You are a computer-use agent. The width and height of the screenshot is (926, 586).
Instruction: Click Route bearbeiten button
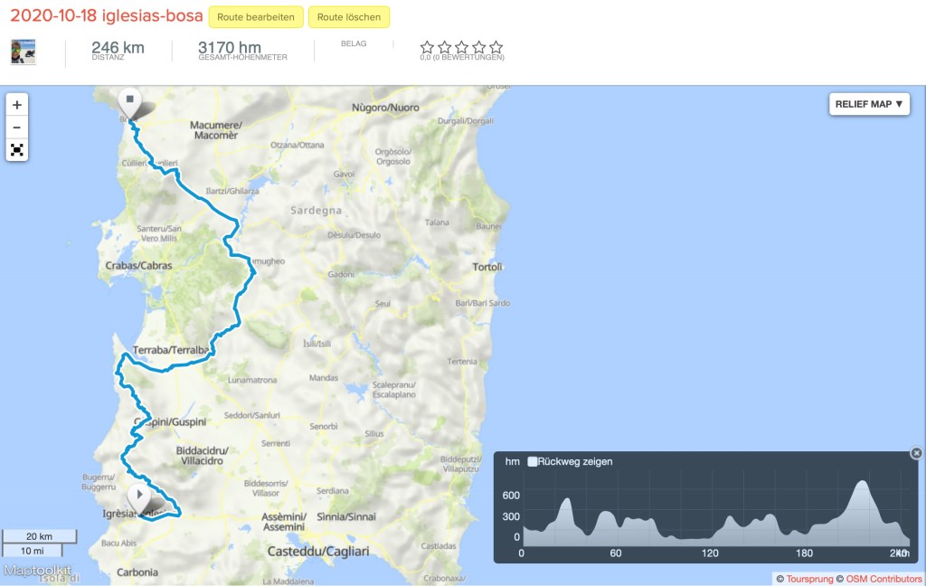click(x=256, y=17)
